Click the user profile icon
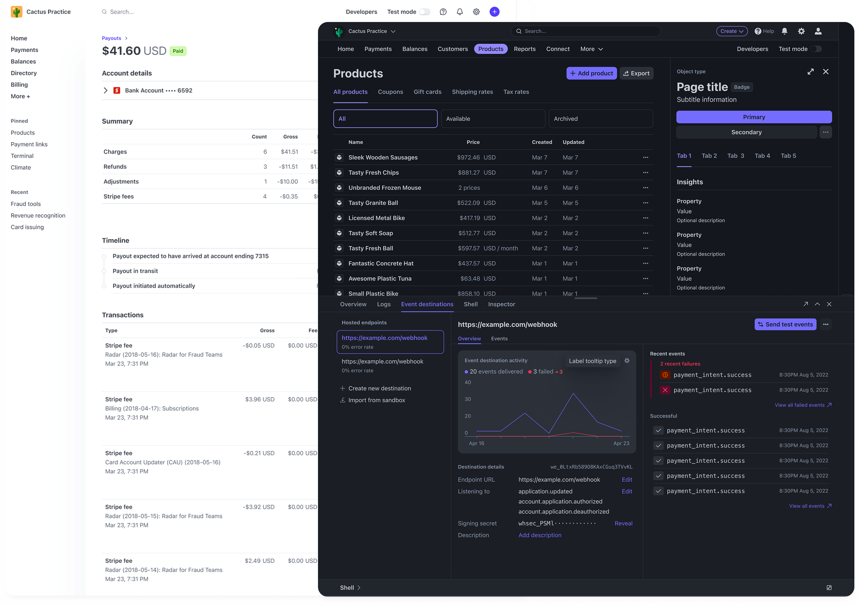 pyautogui.click(x=818, y=32)
